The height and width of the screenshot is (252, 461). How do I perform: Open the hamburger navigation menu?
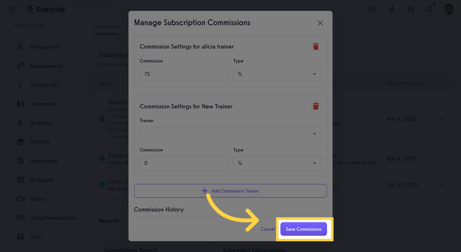point(12,9)
